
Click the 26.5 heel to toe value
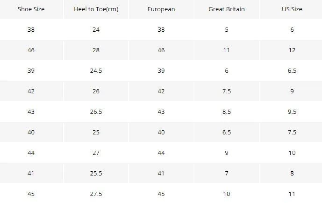click(x=96, y=112)
